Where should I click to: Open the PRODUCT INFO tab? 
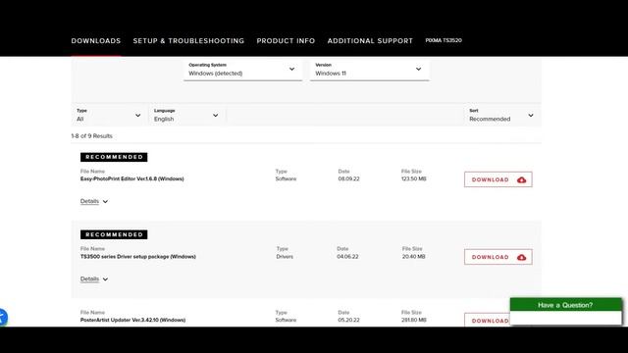[286, 41]
